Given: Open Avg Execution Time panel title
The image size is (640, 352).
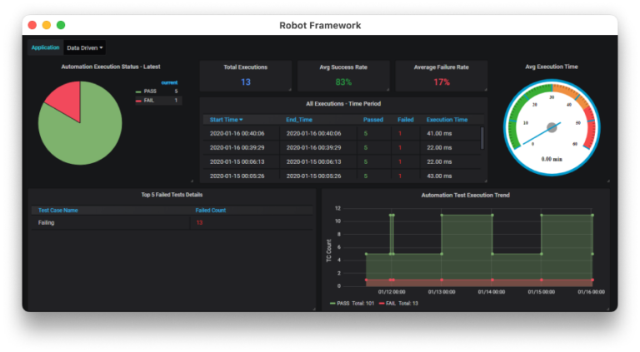Looking at the screenshot, I should coord(552,67).
